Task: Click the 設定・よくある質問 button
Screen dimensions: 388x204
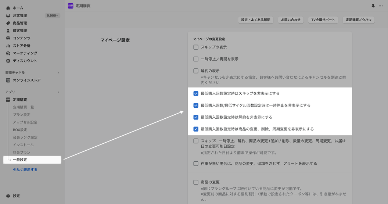Action: pos(256,20)
